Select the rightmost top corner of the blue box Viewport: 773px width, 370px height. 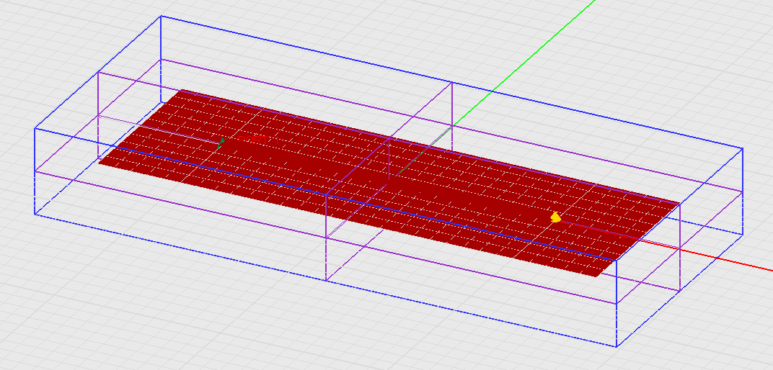(x=742, y=148)
